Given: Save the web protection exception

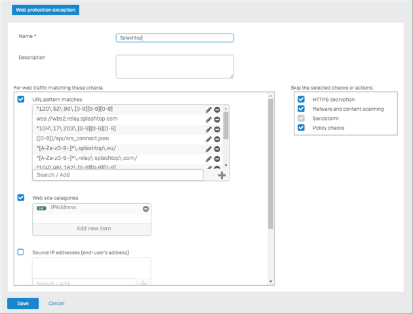Looking at the screenshot, I should 23,304.
